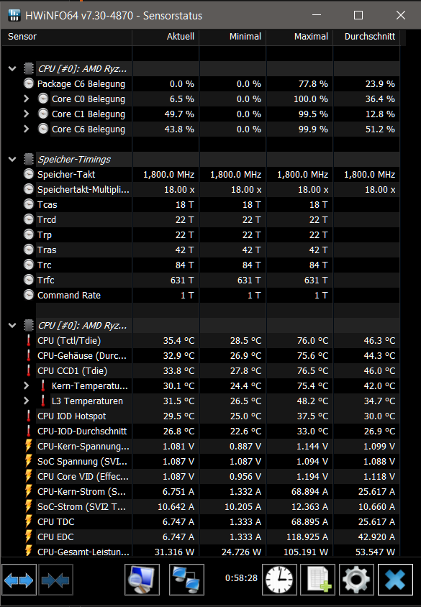421x607 pixels.
Task: Click the Sensor column header
Action: [67, 37]
